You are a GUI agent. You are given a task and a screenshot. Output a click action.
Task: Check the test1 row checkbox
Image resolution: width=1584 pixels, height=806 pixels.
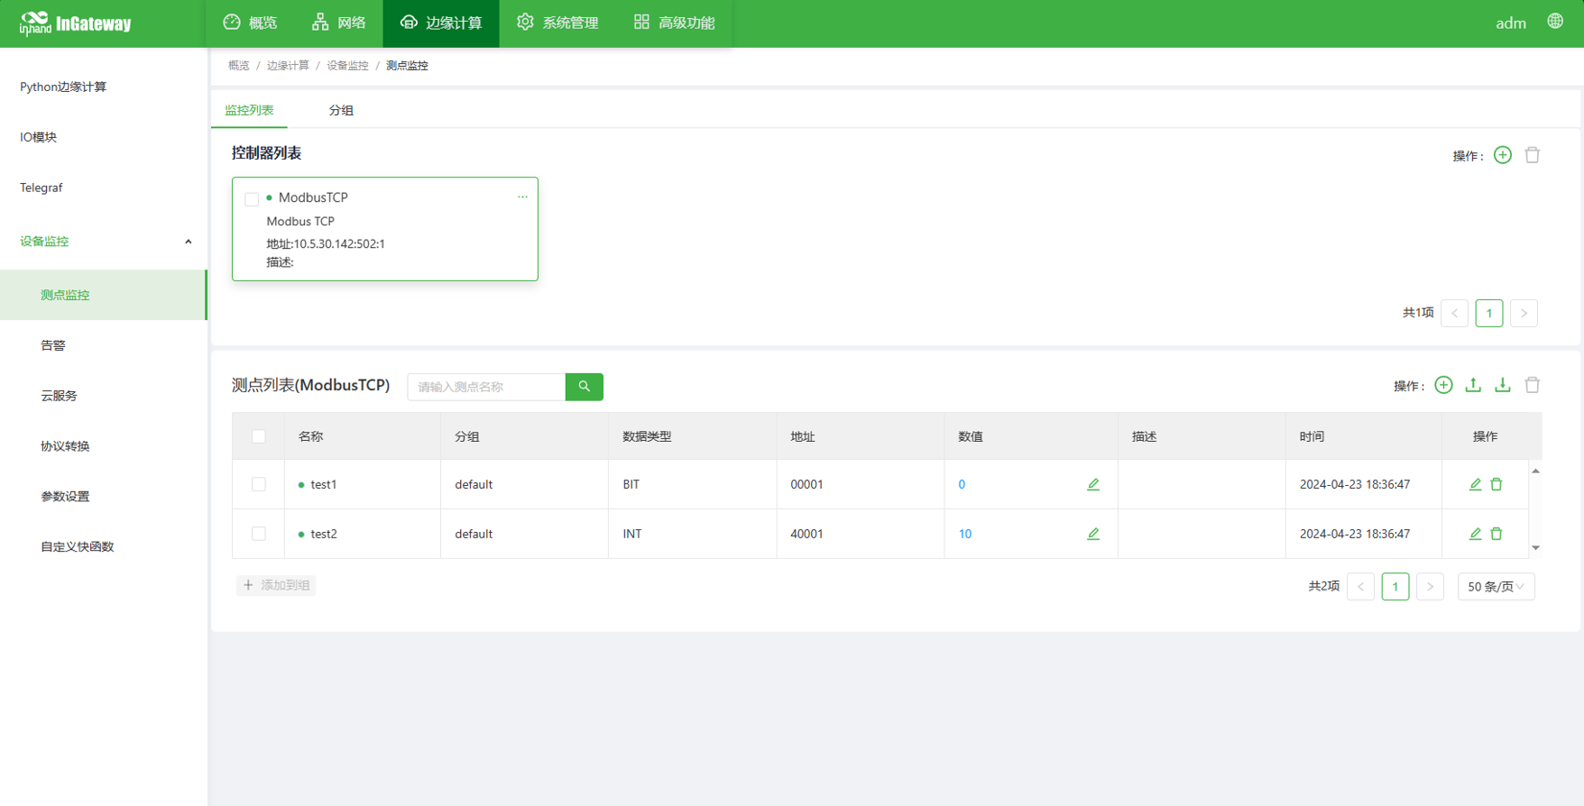pyautogui.click(x=259, y=484)
